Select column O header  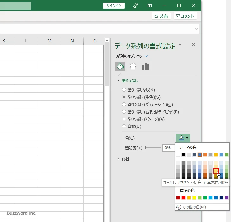pyautogui.click(x=94, y=41)
